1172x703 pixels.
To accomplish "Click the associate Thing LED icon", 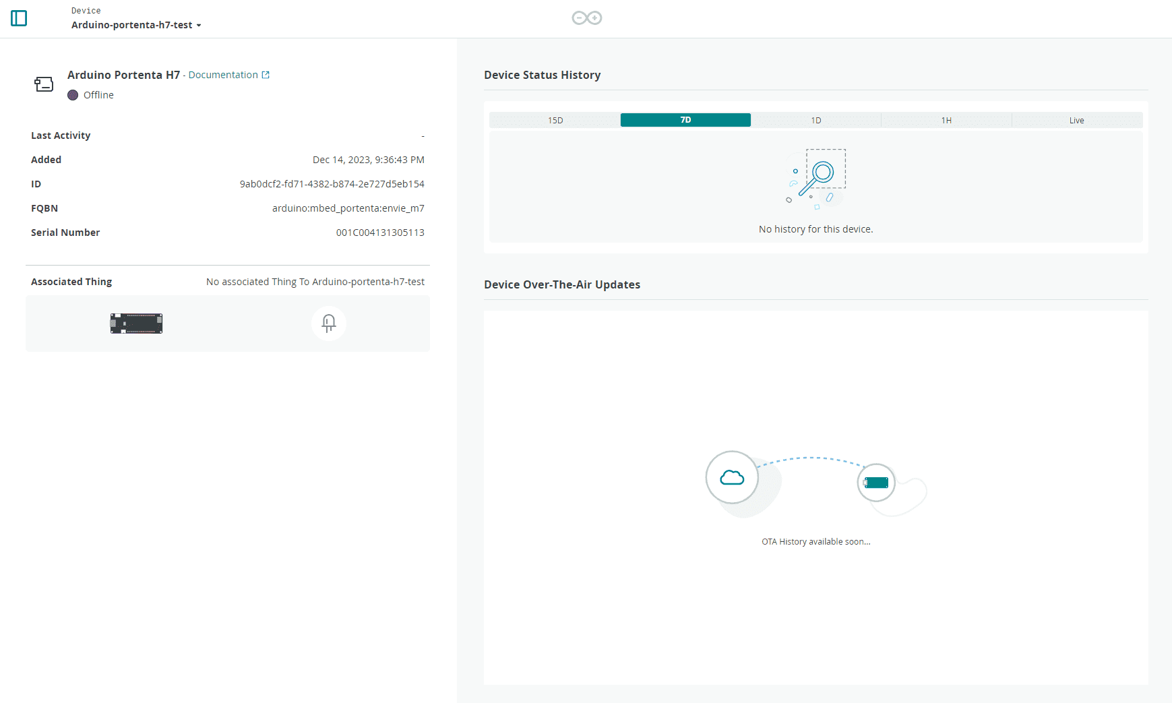I will click(329, 324).
